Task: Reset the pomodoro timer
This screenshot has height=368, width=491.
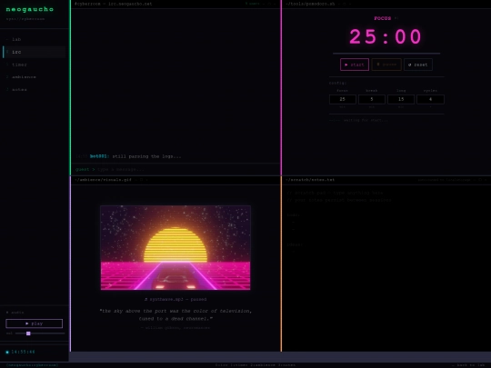Action: click(418, 65)
